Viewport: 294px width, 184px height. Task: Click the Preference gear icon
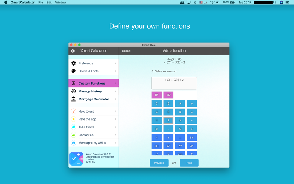73,63
